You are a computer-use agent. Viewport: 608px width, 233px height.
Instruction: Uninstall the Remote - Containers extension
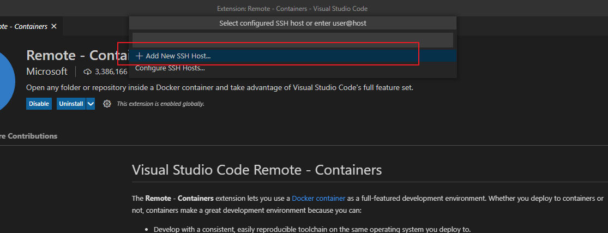71,104
